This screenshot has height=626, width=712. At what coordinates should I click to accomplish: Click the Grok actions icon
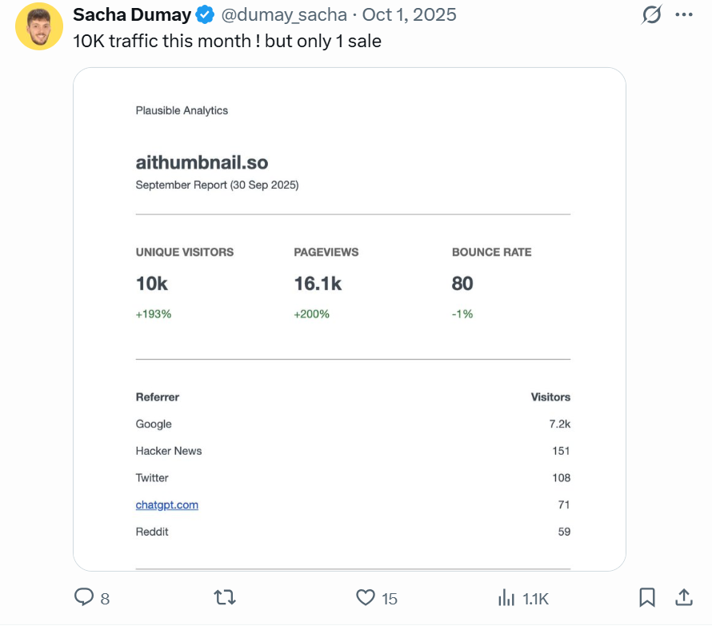pyautogui.click(x=651, y=14)
